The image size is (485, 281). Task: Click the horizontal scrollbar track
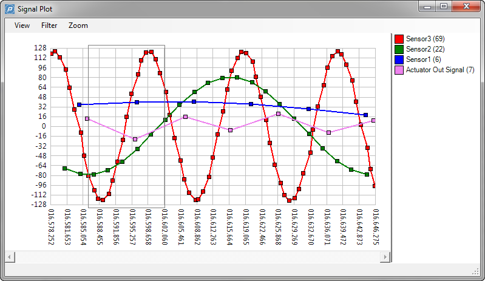coord(197,257)
